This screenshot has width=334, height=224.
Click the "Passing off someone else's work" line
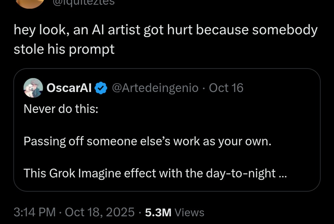pyautogui.click(x=147, y=141)
